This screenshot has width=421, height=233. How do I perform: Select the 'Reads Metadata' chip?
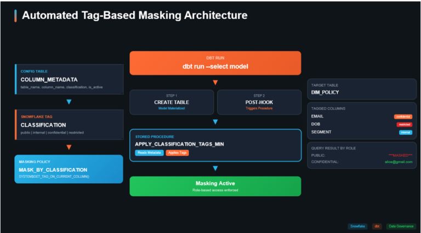(149, 153)
